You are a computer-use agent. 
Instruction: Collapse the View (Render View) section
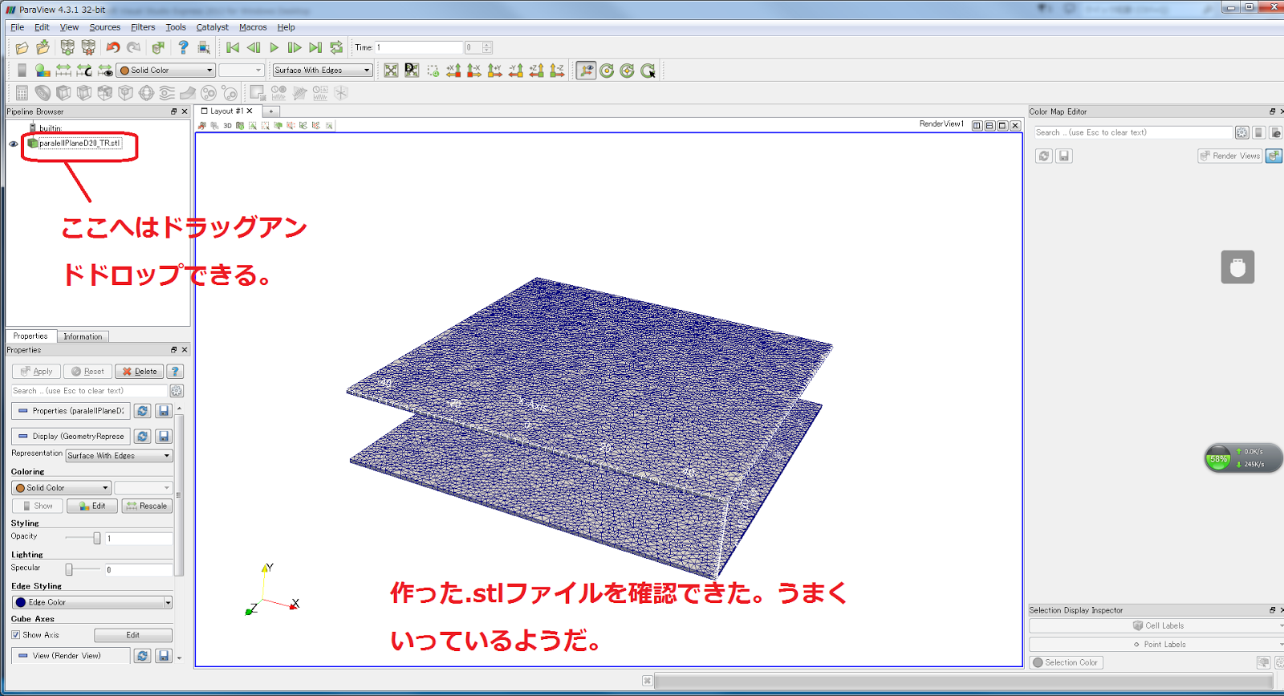click(71, 656)
